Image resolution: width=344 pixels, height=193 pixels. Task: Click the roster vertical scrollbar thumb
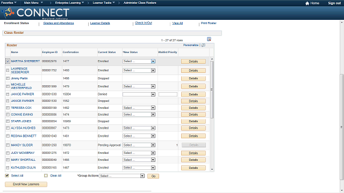click(x=212, y=90)
